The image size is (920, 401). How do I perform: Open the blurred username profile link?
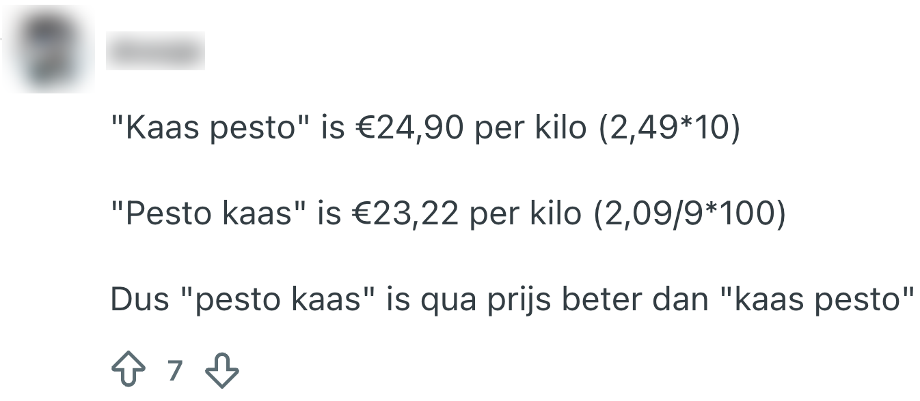click(x=155, y=50)
